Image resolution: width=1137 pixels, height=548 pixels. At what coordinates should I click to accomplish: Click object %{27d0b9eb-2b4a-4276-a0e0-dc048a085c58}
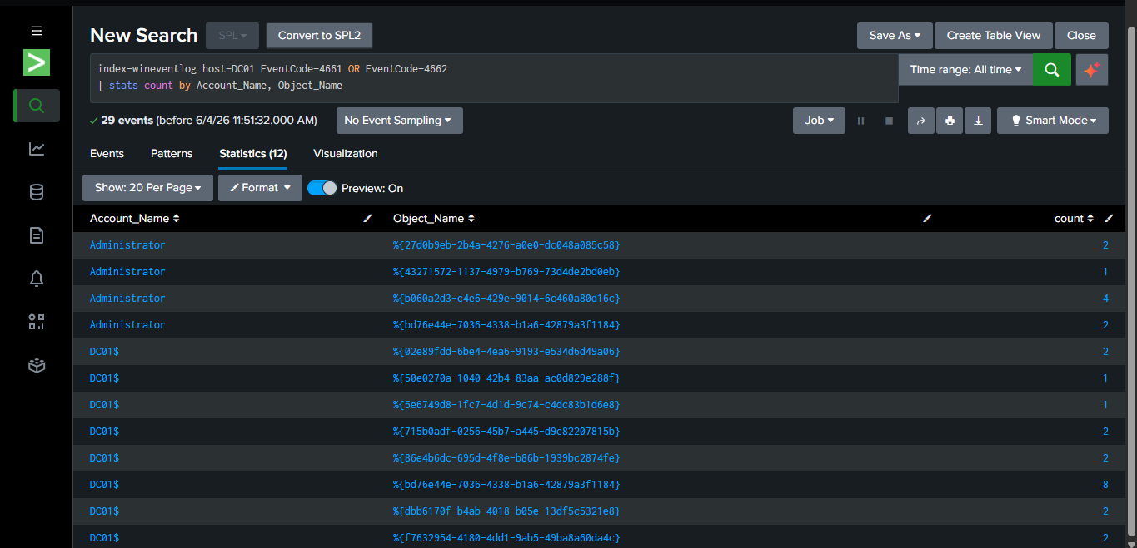506,245
